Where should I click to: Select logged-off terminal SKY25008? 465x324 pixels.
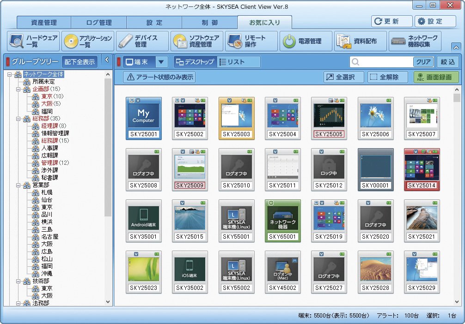click(144, 170)
